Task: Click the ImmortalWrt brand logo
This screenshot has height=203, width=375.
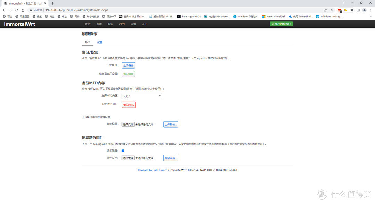Action: pos(19,24)
